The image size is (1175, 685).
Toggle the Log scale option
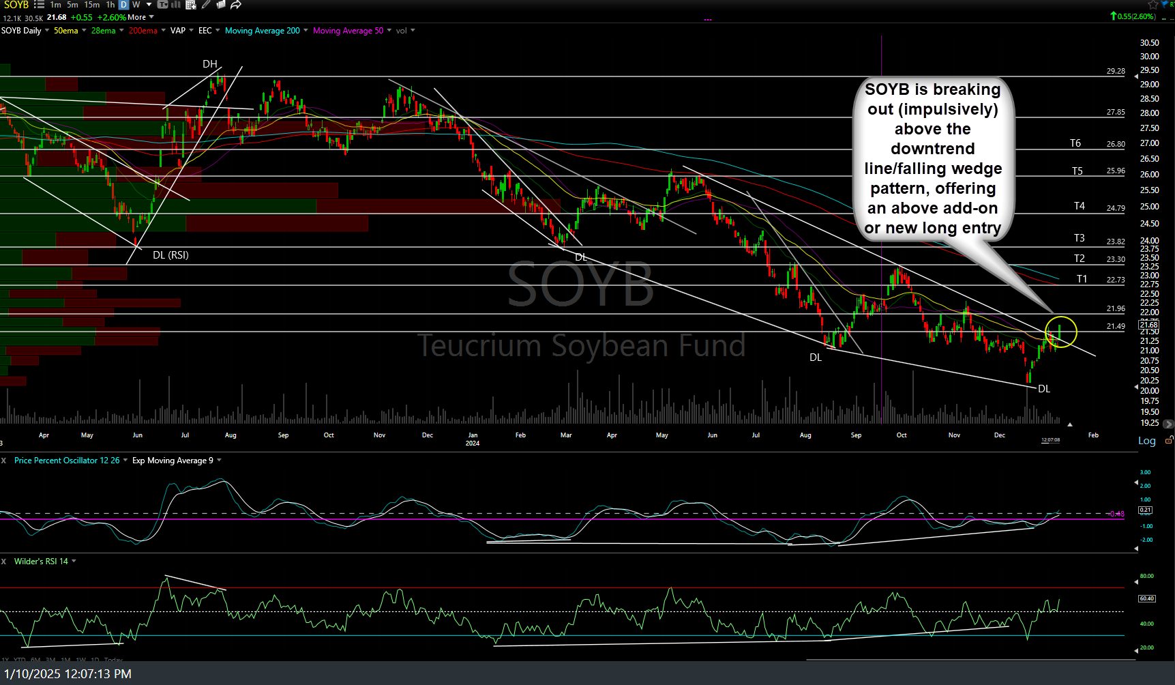(x=1147, y=441)
